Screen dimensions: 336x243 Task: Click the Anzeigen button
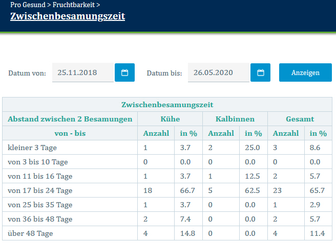tap(305, 72)
